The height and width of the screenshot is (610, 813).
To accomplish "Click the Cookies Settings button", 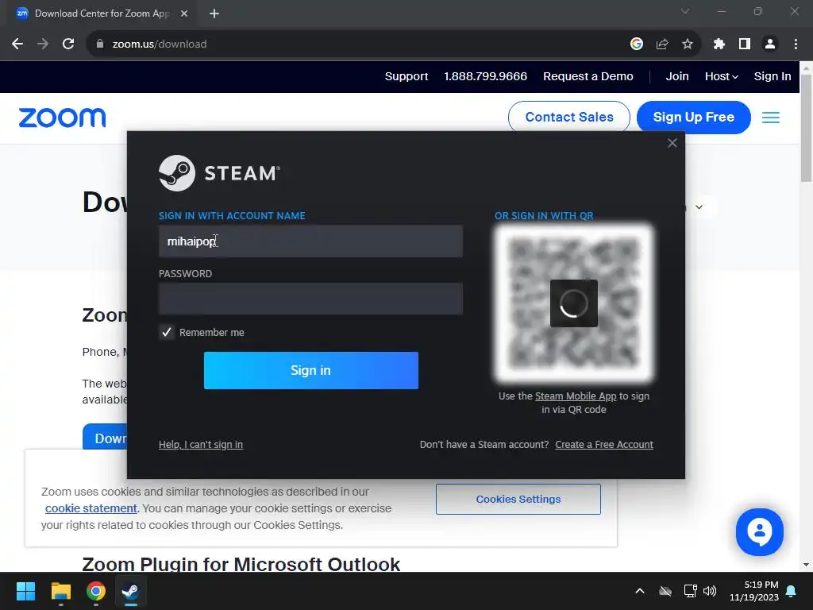I will 518,499.
